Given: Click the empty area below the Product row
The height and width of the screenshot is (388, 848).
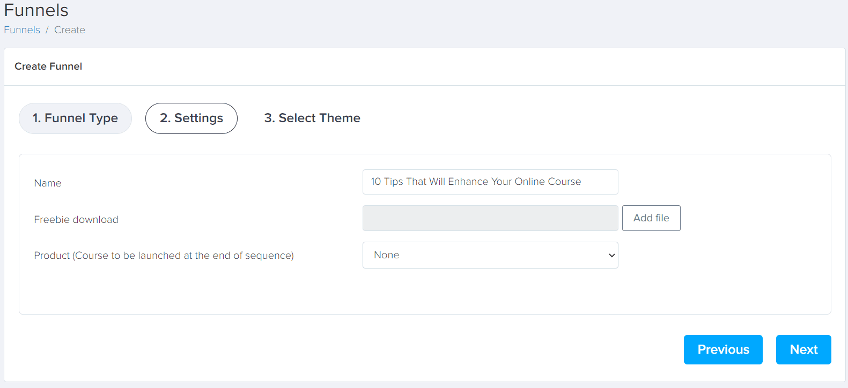Looking at the screenshot, I should point(424,292).
